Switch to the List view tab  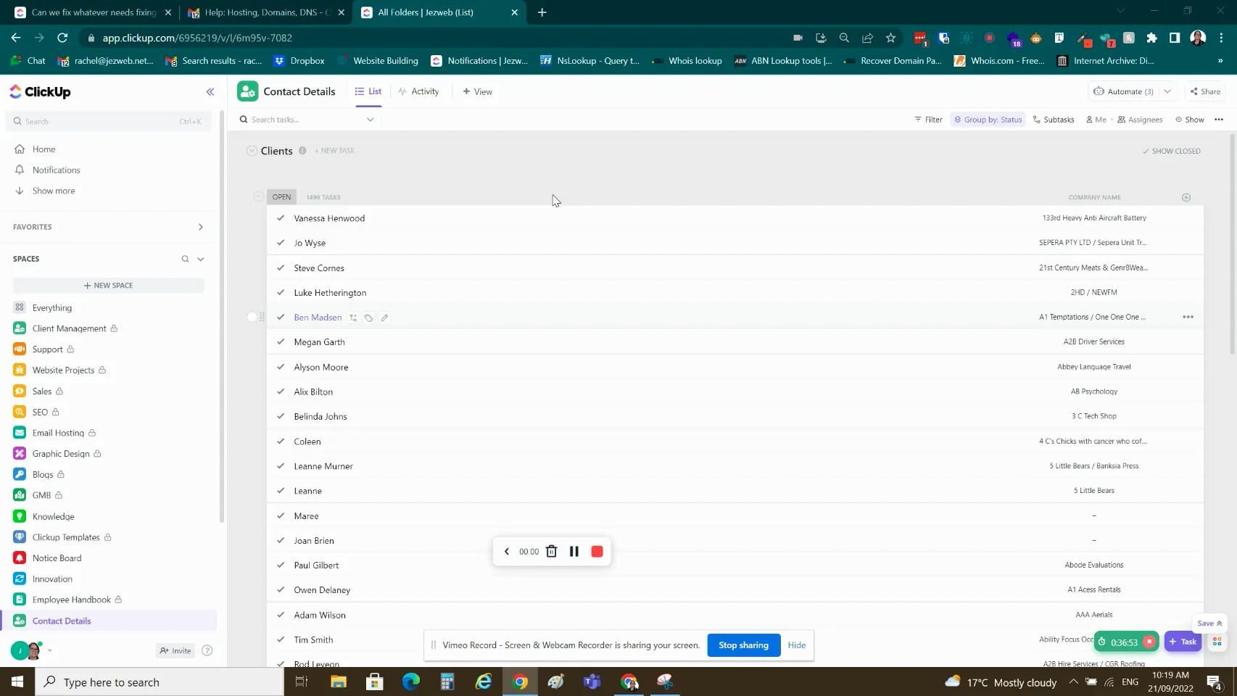click(368, 91)
